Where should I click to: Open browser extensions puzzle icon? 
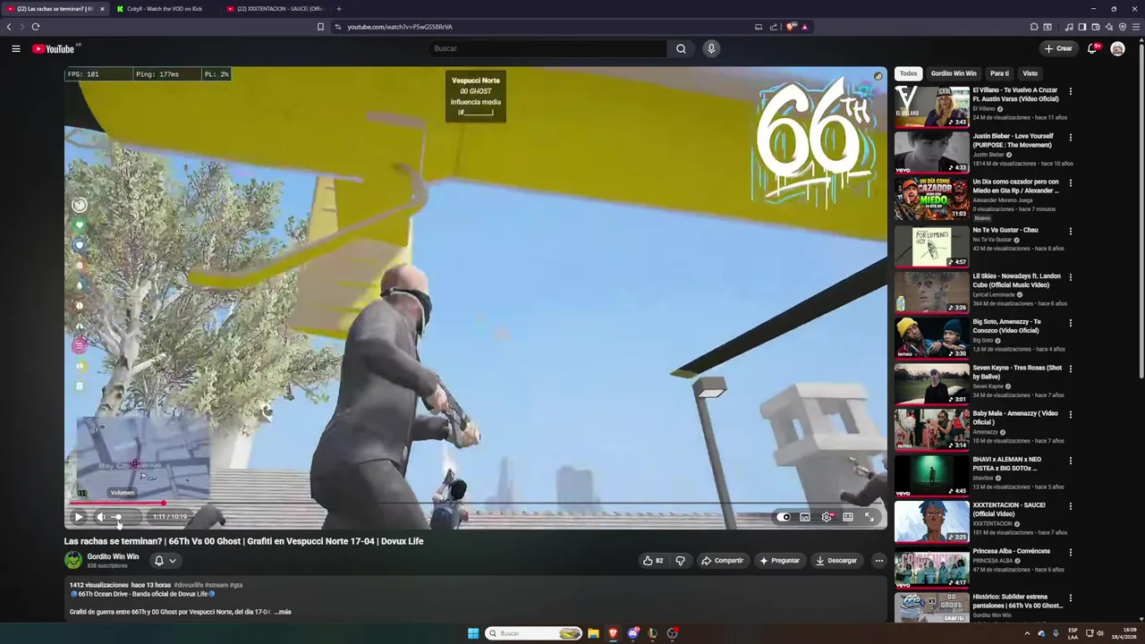pyautogui.click(x=1034, y=27)
